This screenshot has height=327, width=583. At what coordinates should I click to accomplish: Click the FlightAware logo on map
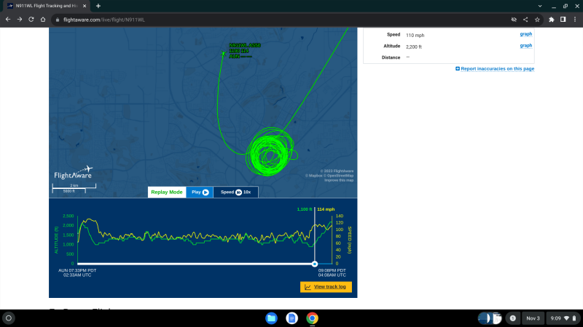[74, 173]
